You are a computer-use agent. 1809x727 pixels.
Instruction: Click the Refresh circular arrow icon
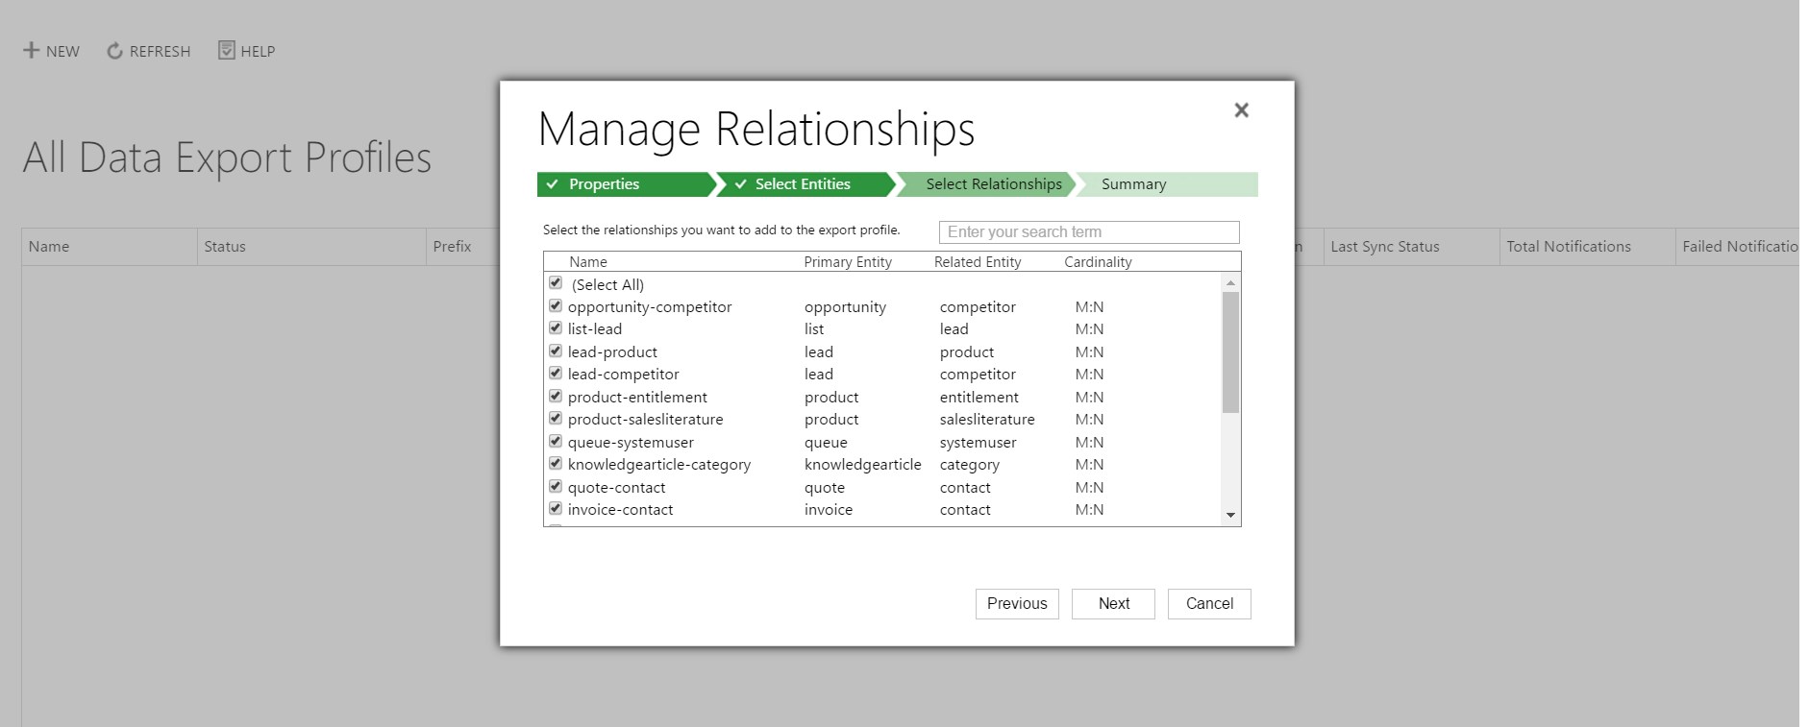tap(114, 51)
